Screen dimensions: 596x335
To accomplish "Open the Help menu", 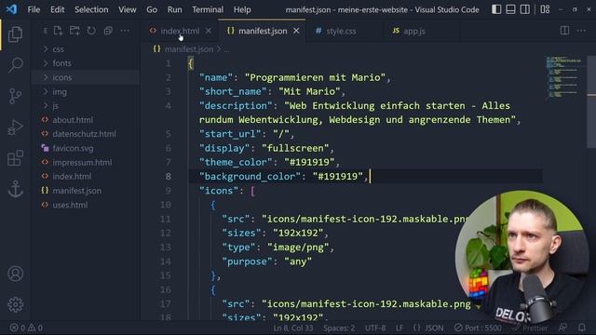I will [x=242, y=9].
